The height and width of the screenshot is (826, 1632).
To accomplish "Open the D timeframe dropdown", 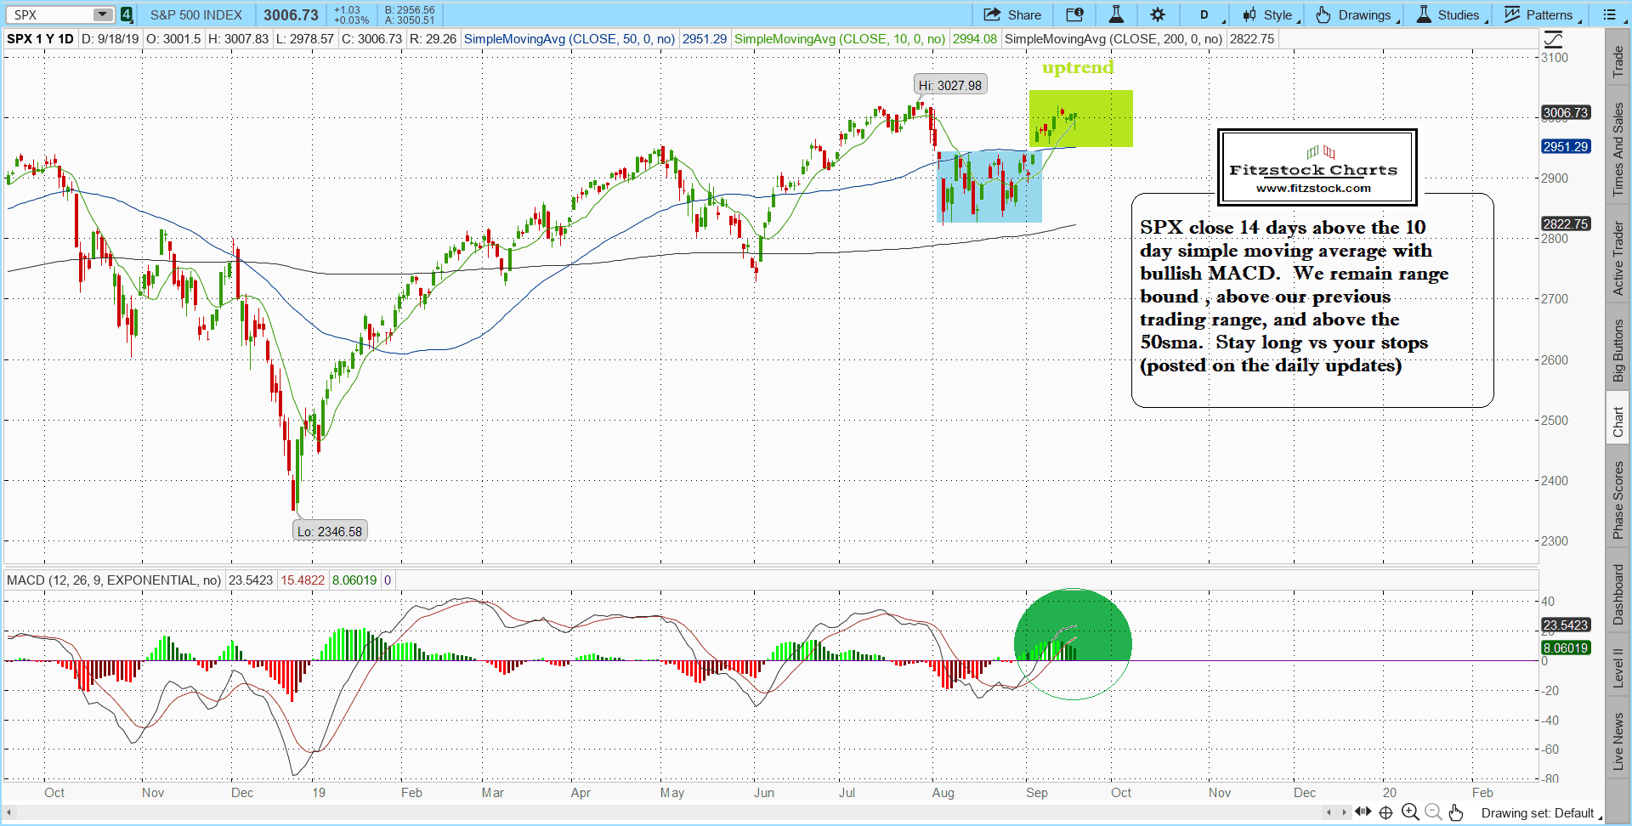I will [1204, 14].
